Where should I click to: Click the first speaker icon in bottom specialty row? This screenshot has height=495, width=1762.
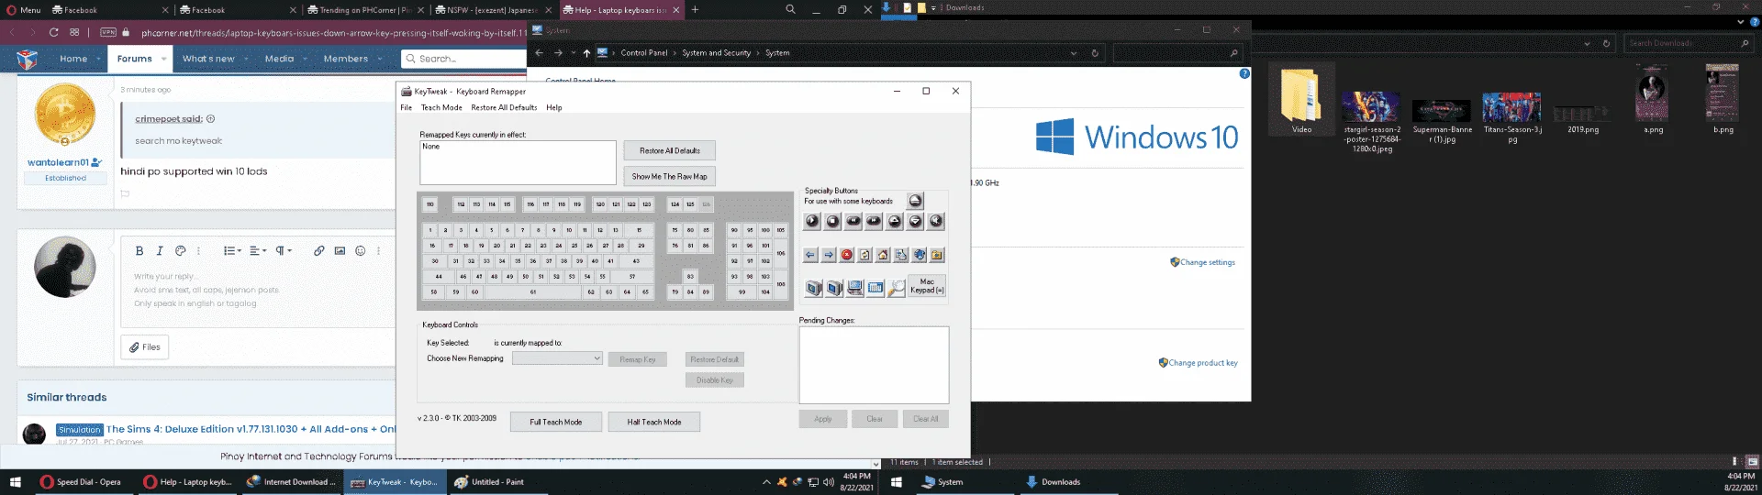pos(814,288)
